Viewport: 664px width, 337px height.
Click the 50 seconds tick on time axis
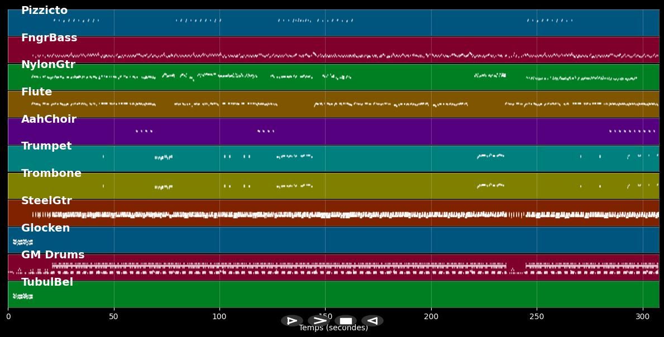[114, 317]
